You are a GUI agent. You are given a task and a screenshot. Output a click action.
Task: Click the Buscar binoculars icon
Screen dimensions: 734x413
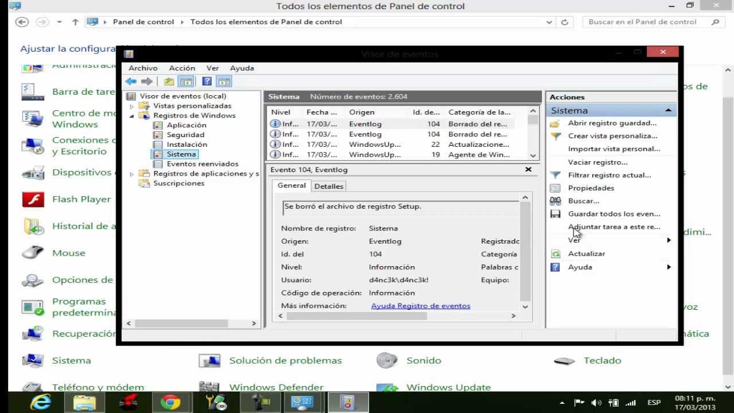[x=555, y=201]
